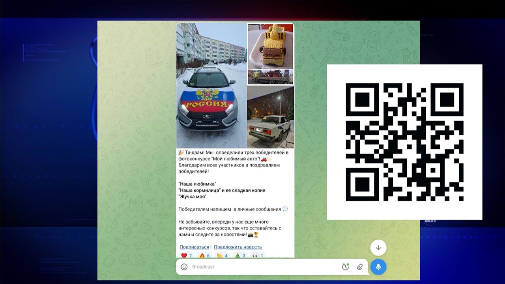
Task: Jump to latest message with down arrow
Action: (x=378, y=248)
